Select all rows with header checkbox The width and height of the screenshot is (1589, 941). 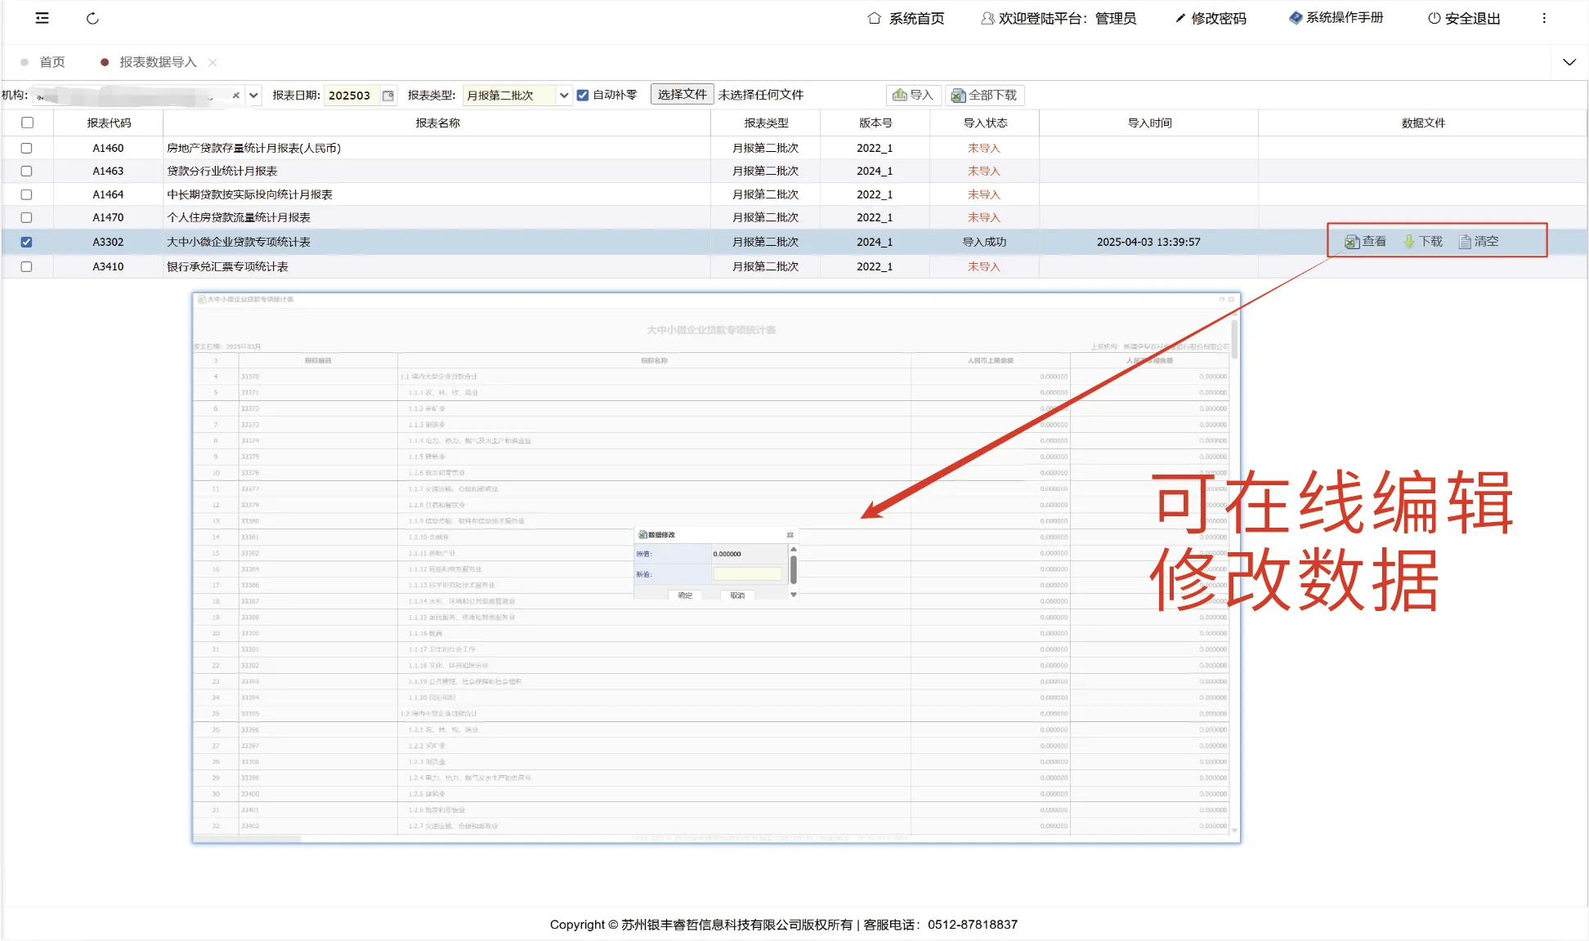27,123
